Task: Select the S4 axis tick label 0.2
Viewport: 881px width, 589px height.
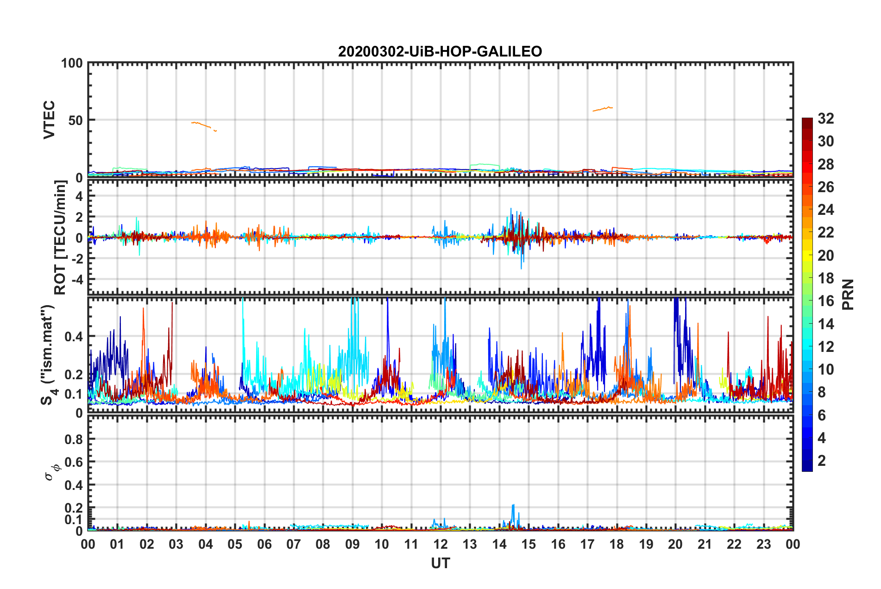Action: (x=74, y=375)
